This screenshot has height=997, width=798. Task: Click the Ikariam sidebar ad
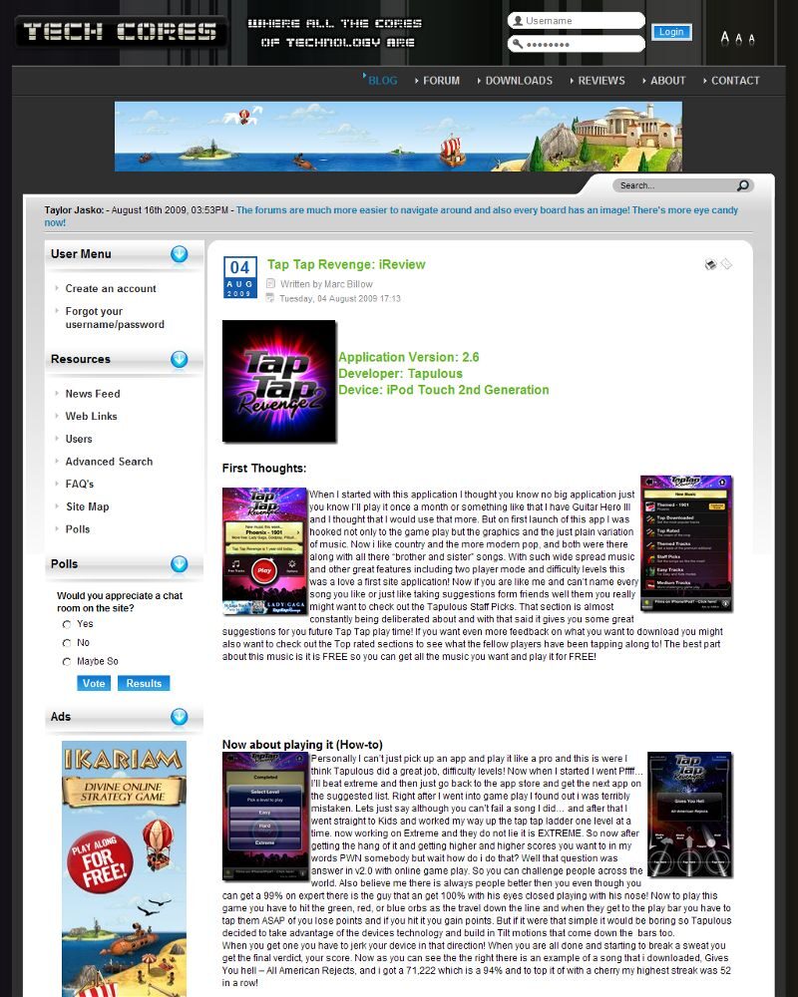tap(124, 868)
